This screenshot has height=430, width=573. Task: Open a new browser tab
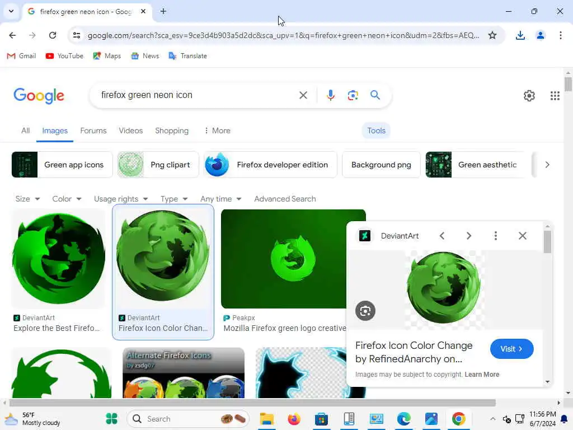(163, 11)
